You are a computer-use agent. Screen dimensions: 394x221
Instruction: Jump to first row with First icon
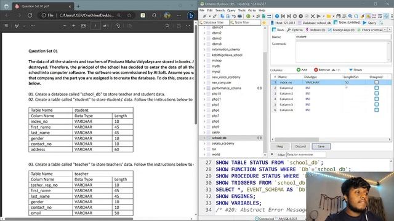click(283, 16)
